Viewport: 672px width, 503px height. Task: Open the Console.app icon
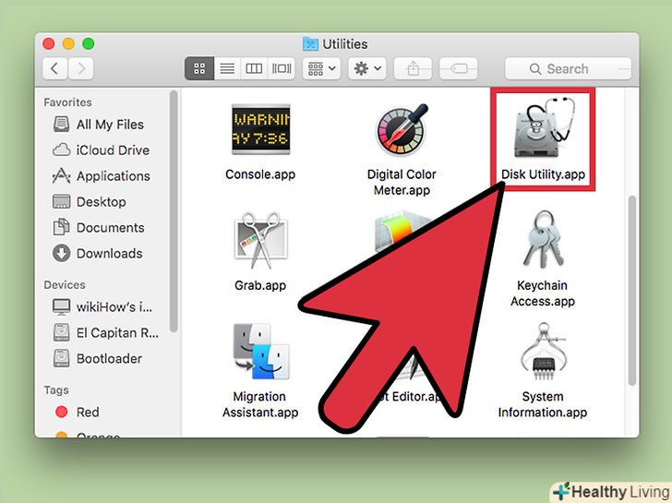click(x=260, y=129)
